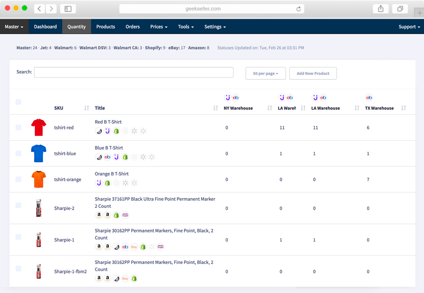Open the Shopify icon in the Sharpie-1 row
The image size is (424, 293).
tap(143, 247)
